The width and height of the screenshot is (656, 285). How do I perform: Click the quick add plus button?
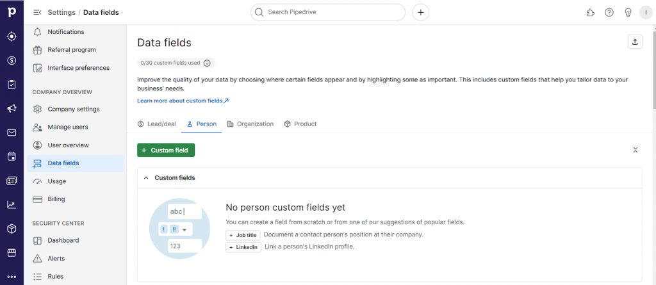click(x=420, y=12)
